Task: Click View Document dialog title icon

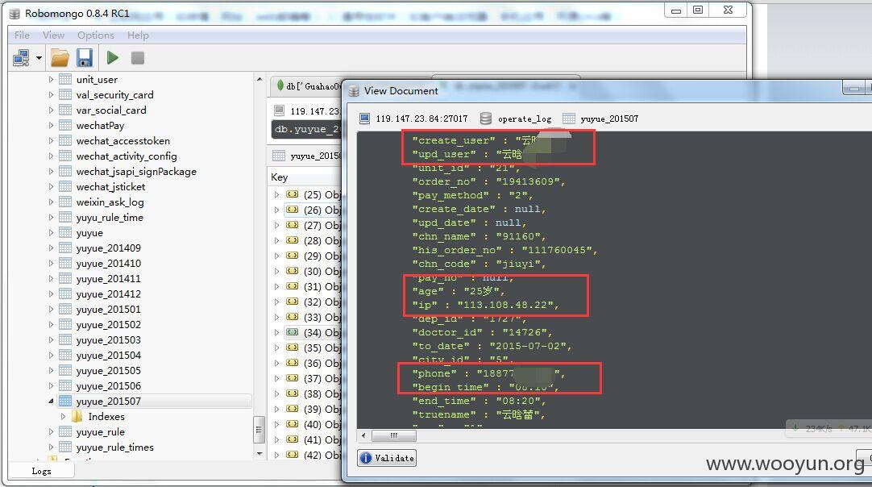Action: click(x=354, y=91)
